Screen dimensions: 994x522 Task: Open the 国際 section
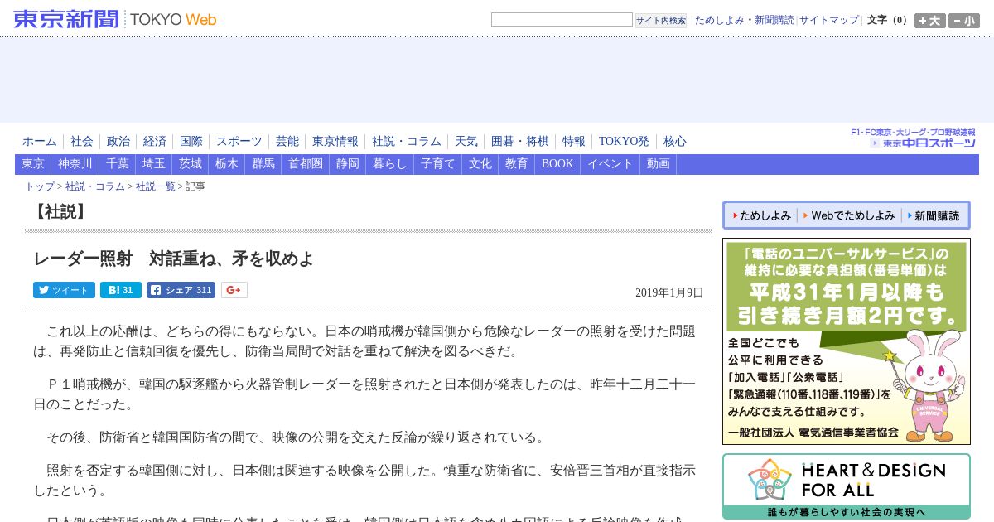coord(191,142)
